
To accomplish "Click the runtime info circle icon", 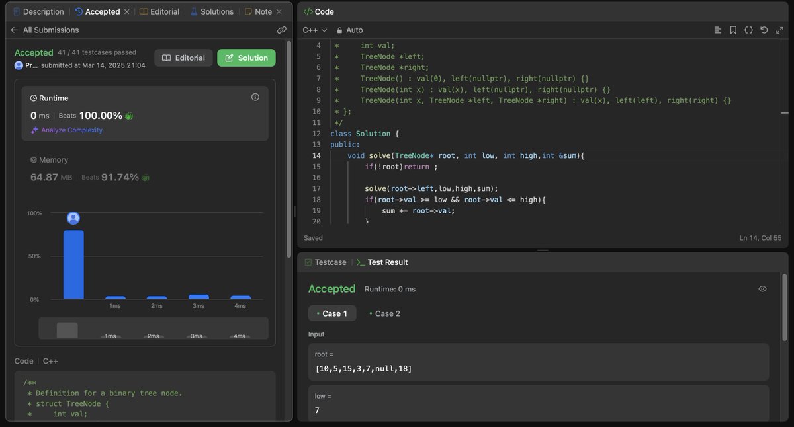I will [255, 97].
